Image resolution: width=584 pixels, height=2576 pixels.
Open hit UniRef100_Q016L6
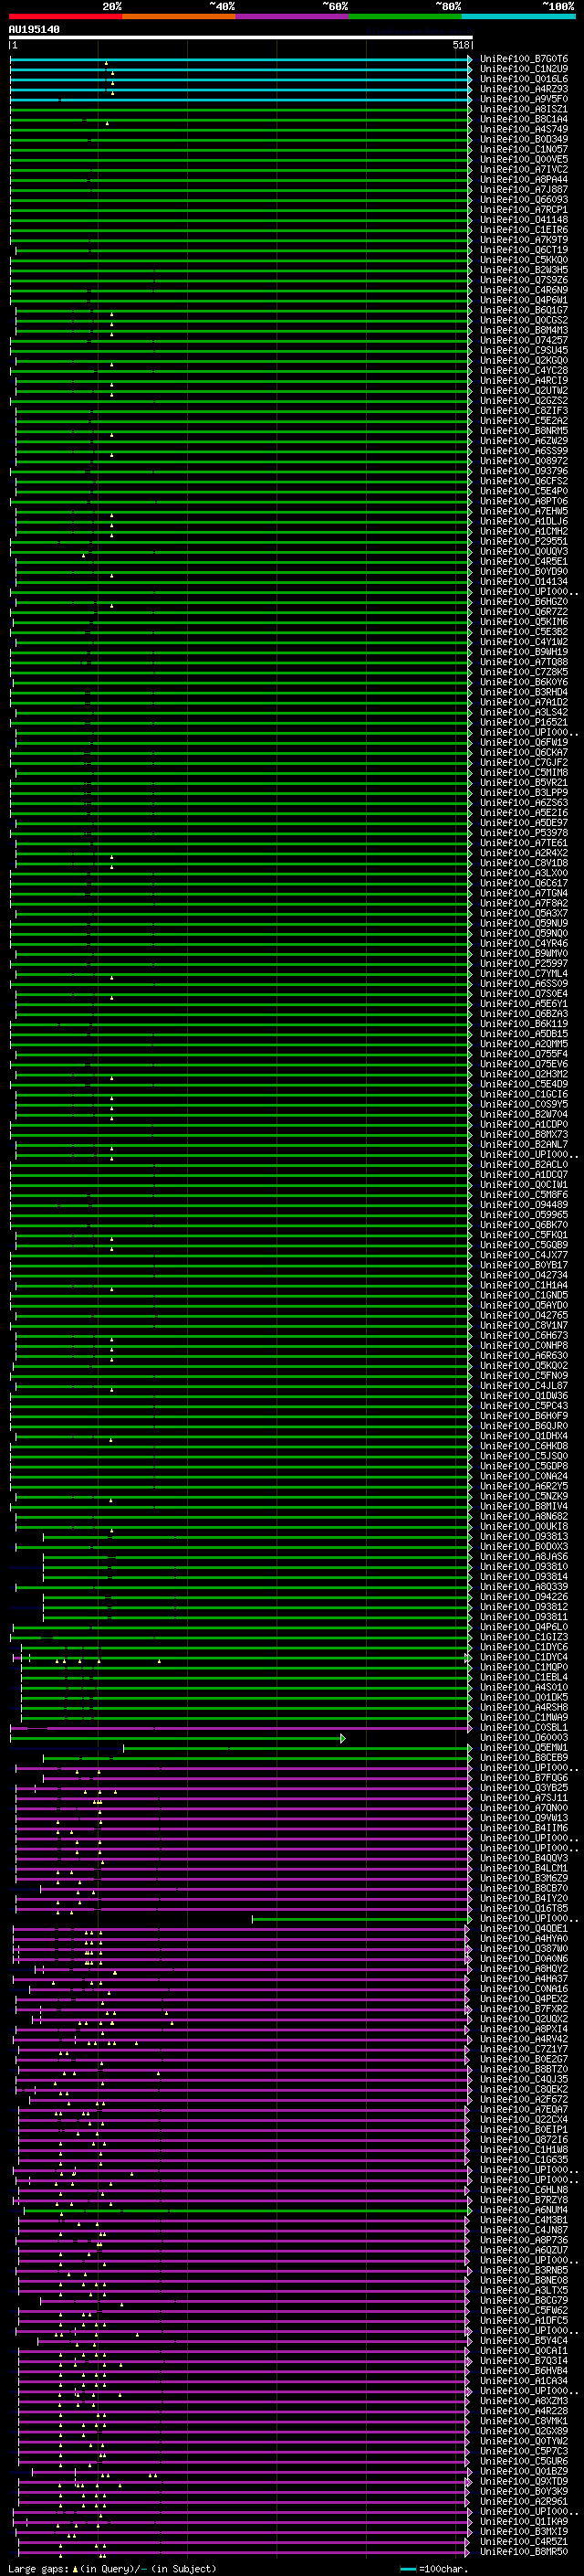pos(524,79)
